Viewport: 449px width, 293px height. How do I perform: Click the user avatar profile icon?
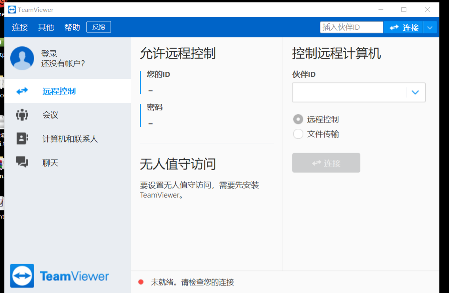tap(22, 58)
